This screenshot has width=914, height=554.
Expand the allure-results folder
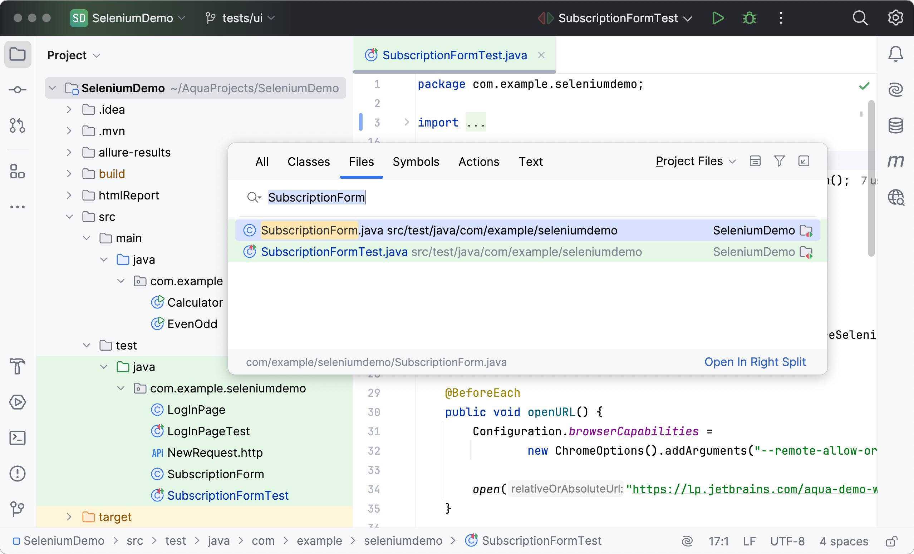pyautogui.click(x=69, y=152)
